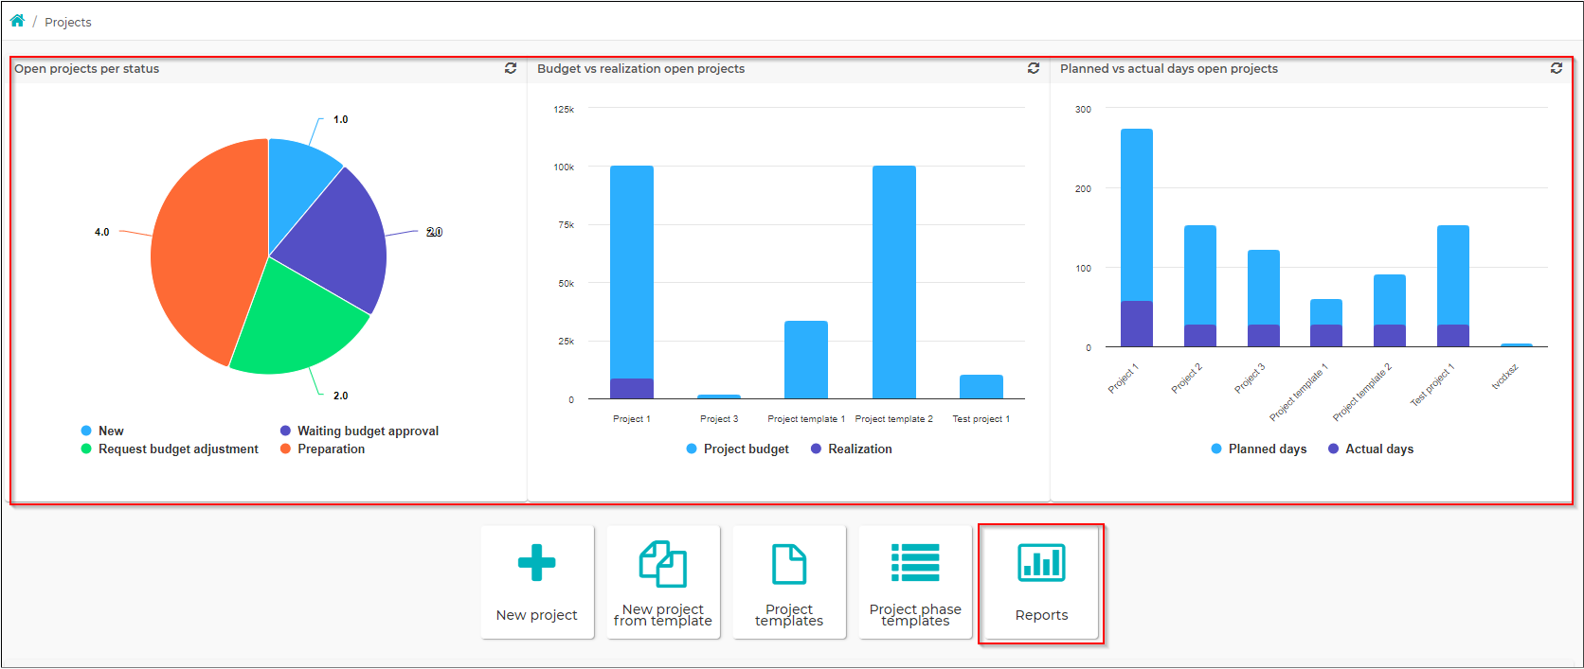This screenshot has width=1584, height=669.
Task: Toggle Waiting budget approval legend entry
Action: pos(359,431)
